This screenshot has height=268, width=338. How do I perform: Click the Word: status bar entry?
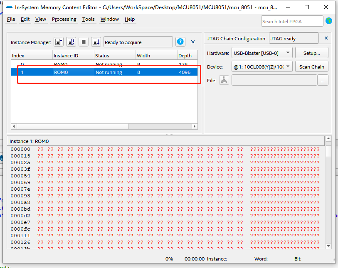click(261, 259)
